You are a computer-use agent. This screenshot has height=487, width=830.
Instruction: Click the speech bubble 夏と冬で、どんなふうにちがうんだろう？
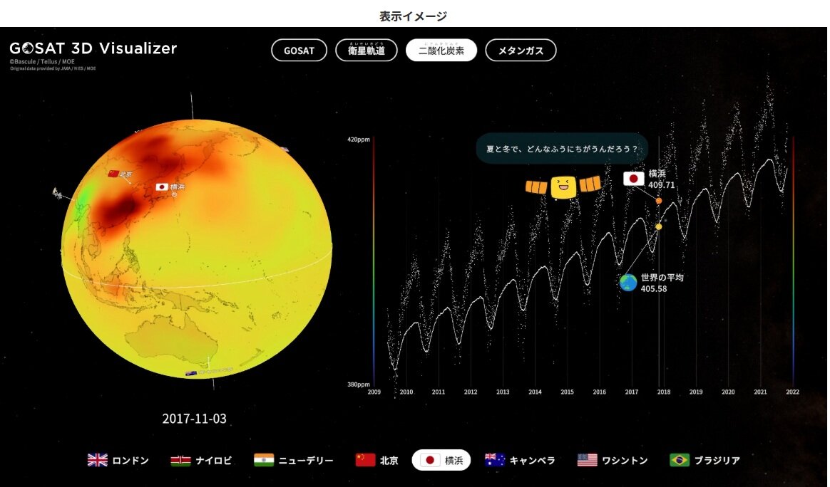pyautogui.click(x=562, y=149)
